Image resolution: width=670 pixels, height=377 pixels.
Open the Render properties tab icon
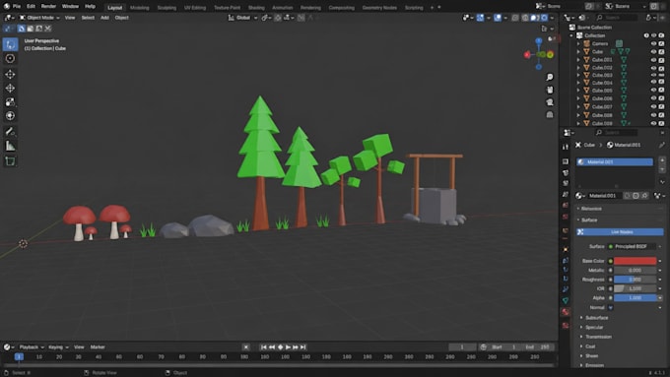[x=566, y=161]
